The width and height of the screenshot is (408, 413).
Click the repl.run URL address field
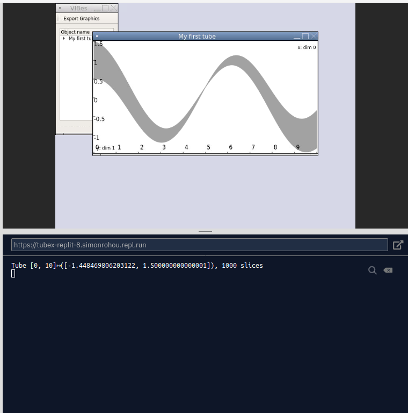[x=199, y=245]
